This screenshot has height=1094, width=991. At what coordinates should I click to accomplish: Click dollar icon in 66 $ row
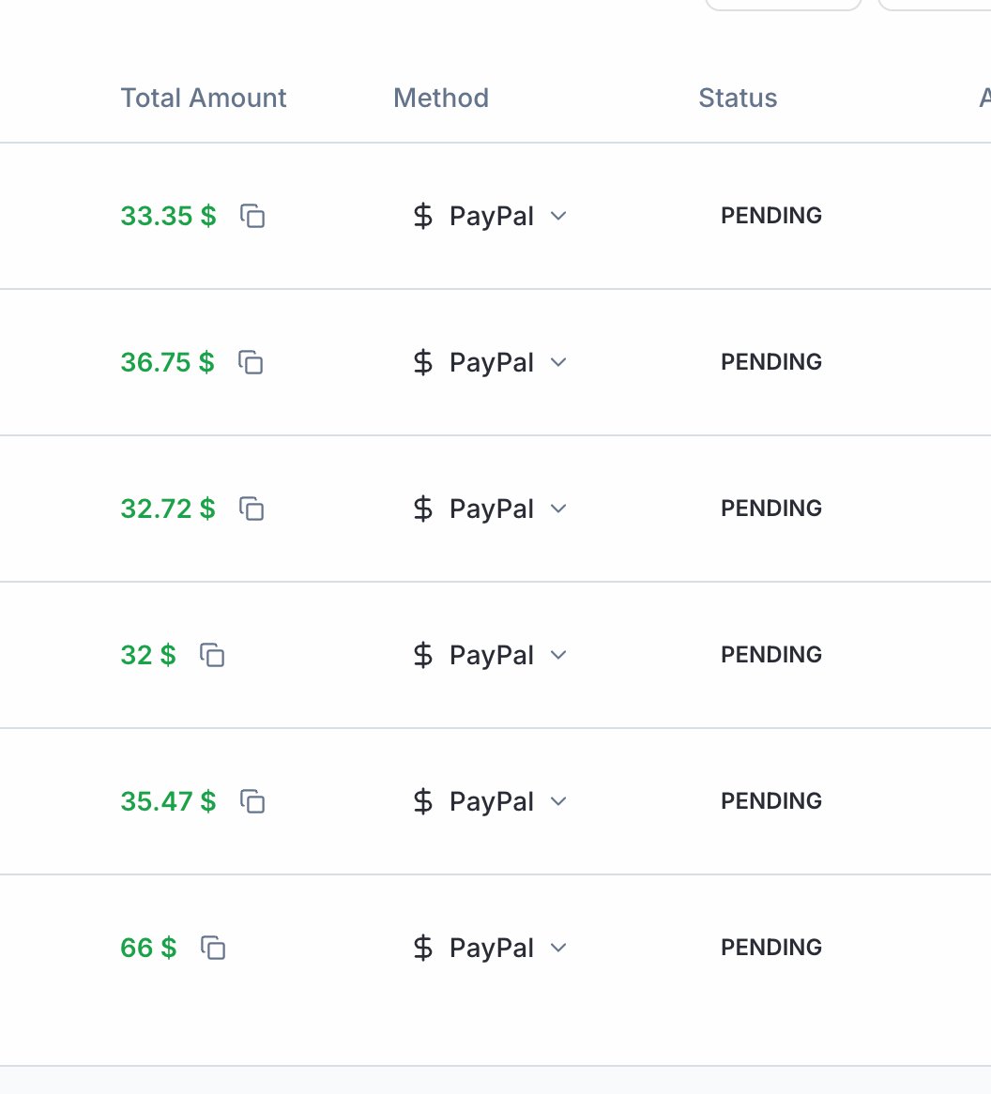[x=423, y=948]
